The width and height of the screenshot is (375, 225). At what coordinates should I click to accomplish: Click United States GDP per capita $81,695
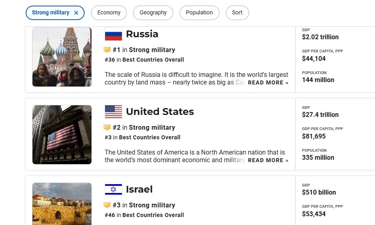click(314, 136)
